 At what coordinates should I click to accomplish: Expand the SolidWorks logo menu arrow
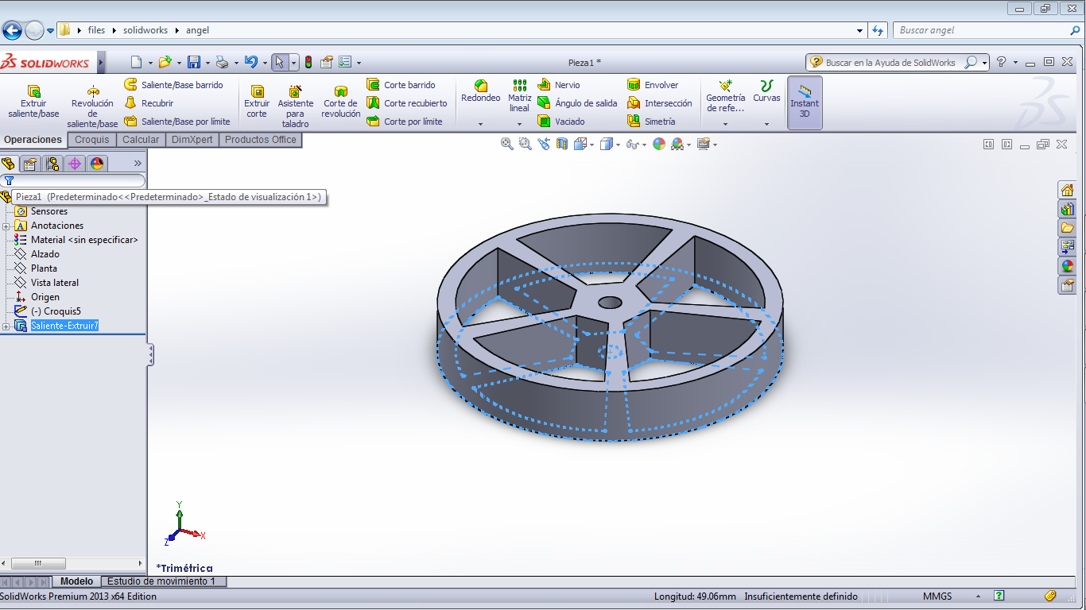pyautogui.click(x=101, y=62)
